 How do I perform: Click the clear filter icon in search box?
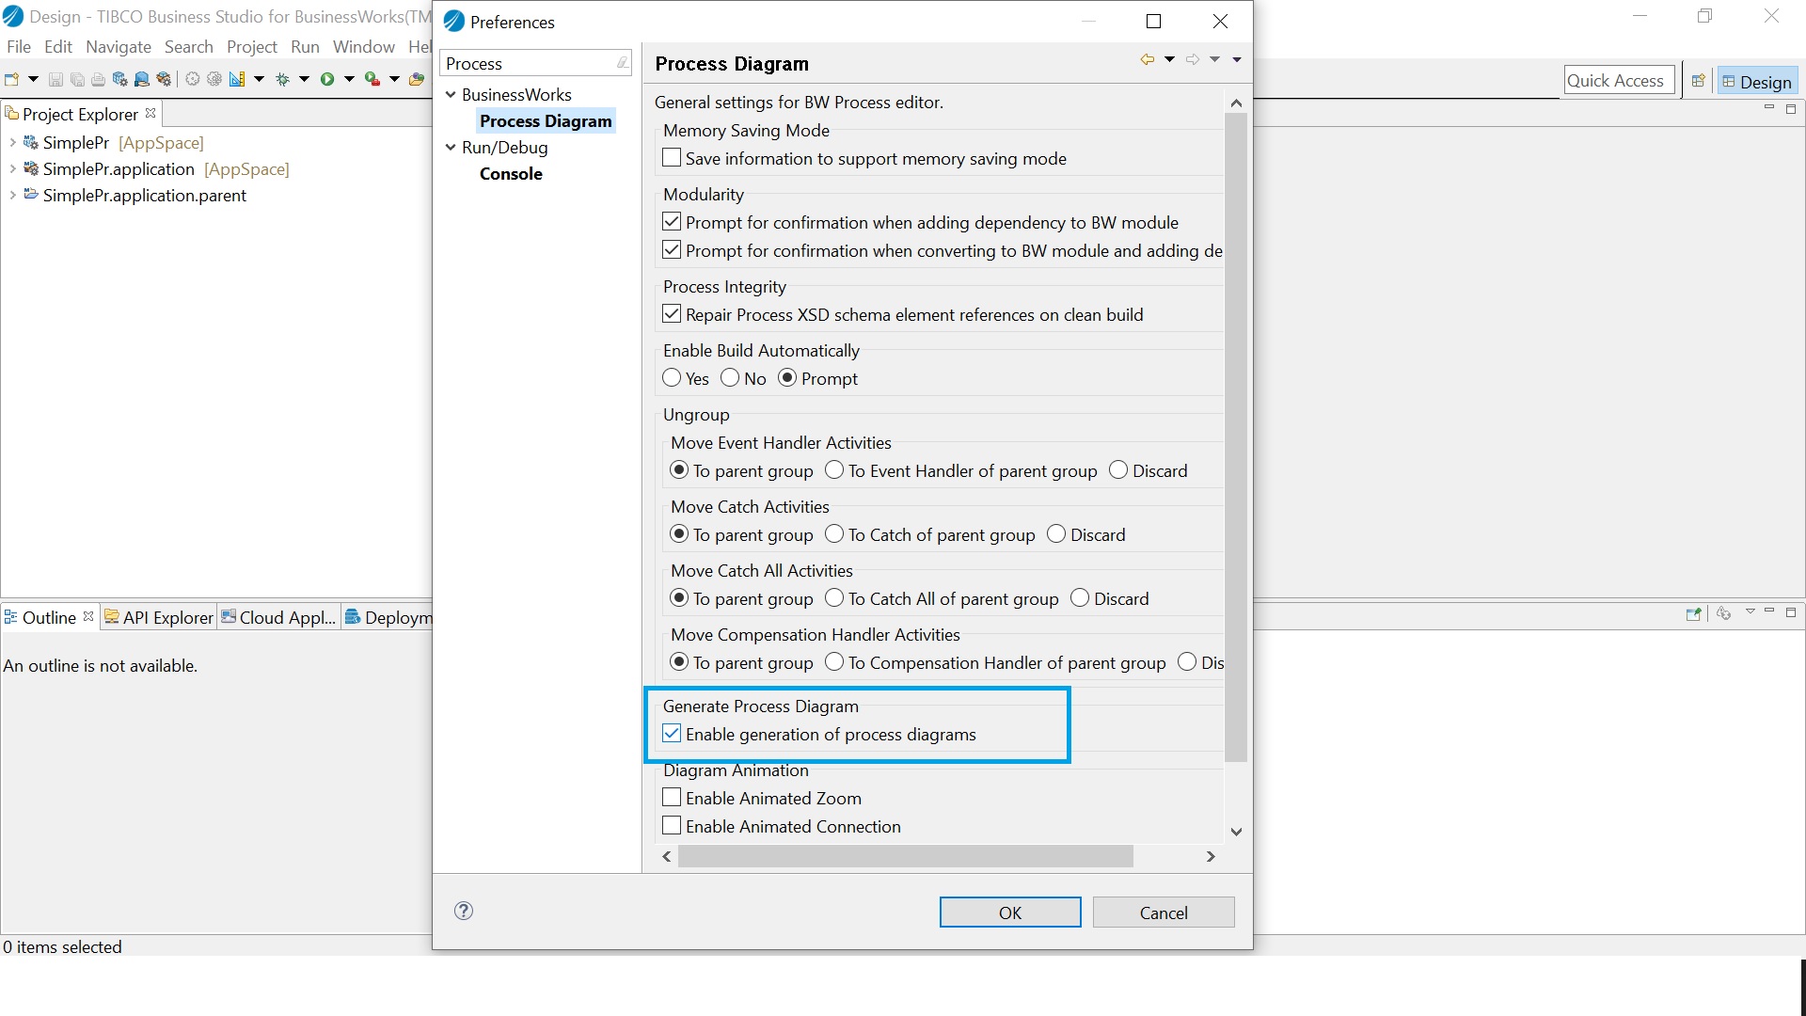pyautogui.click(x=623, y=63)
